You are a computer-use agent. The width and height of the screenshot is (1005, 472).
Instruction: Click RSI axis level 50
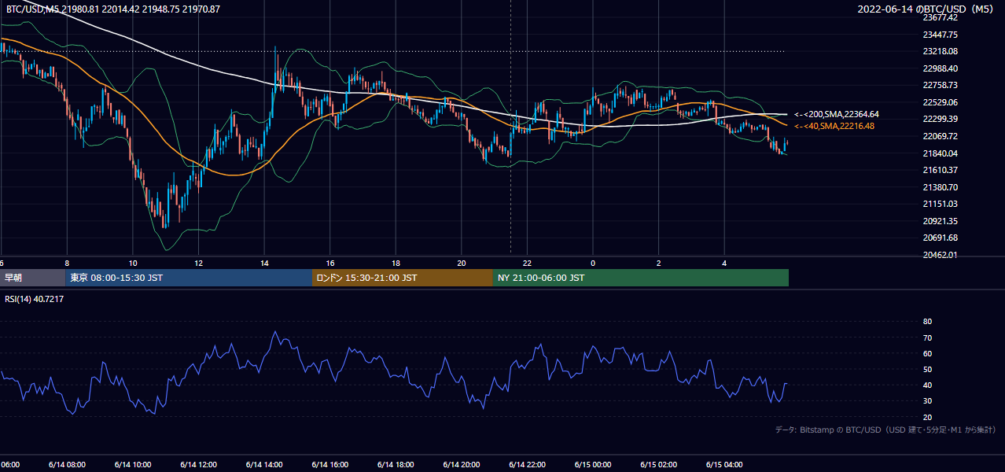point(927,369)
